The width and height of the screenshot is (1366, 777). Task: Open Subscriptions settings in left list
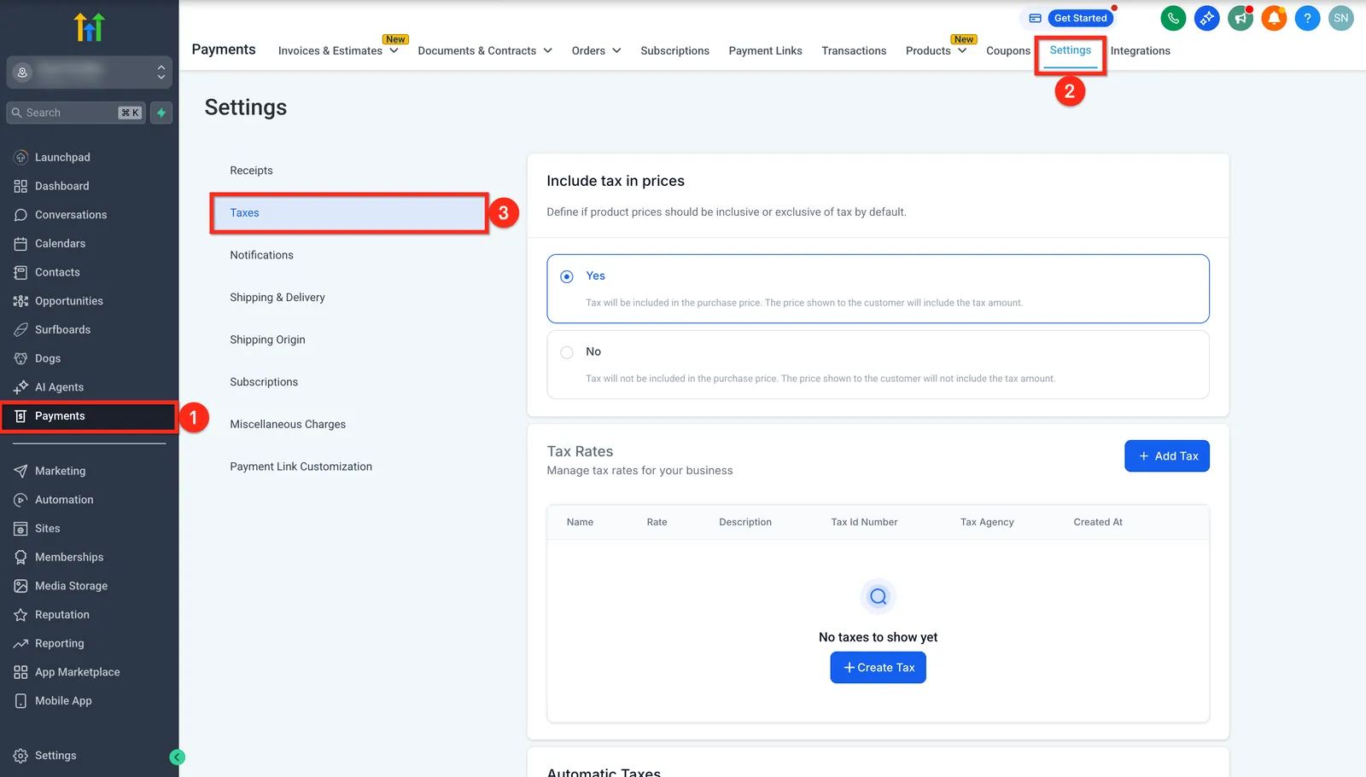pyautogui.click(x=264, y=382)
